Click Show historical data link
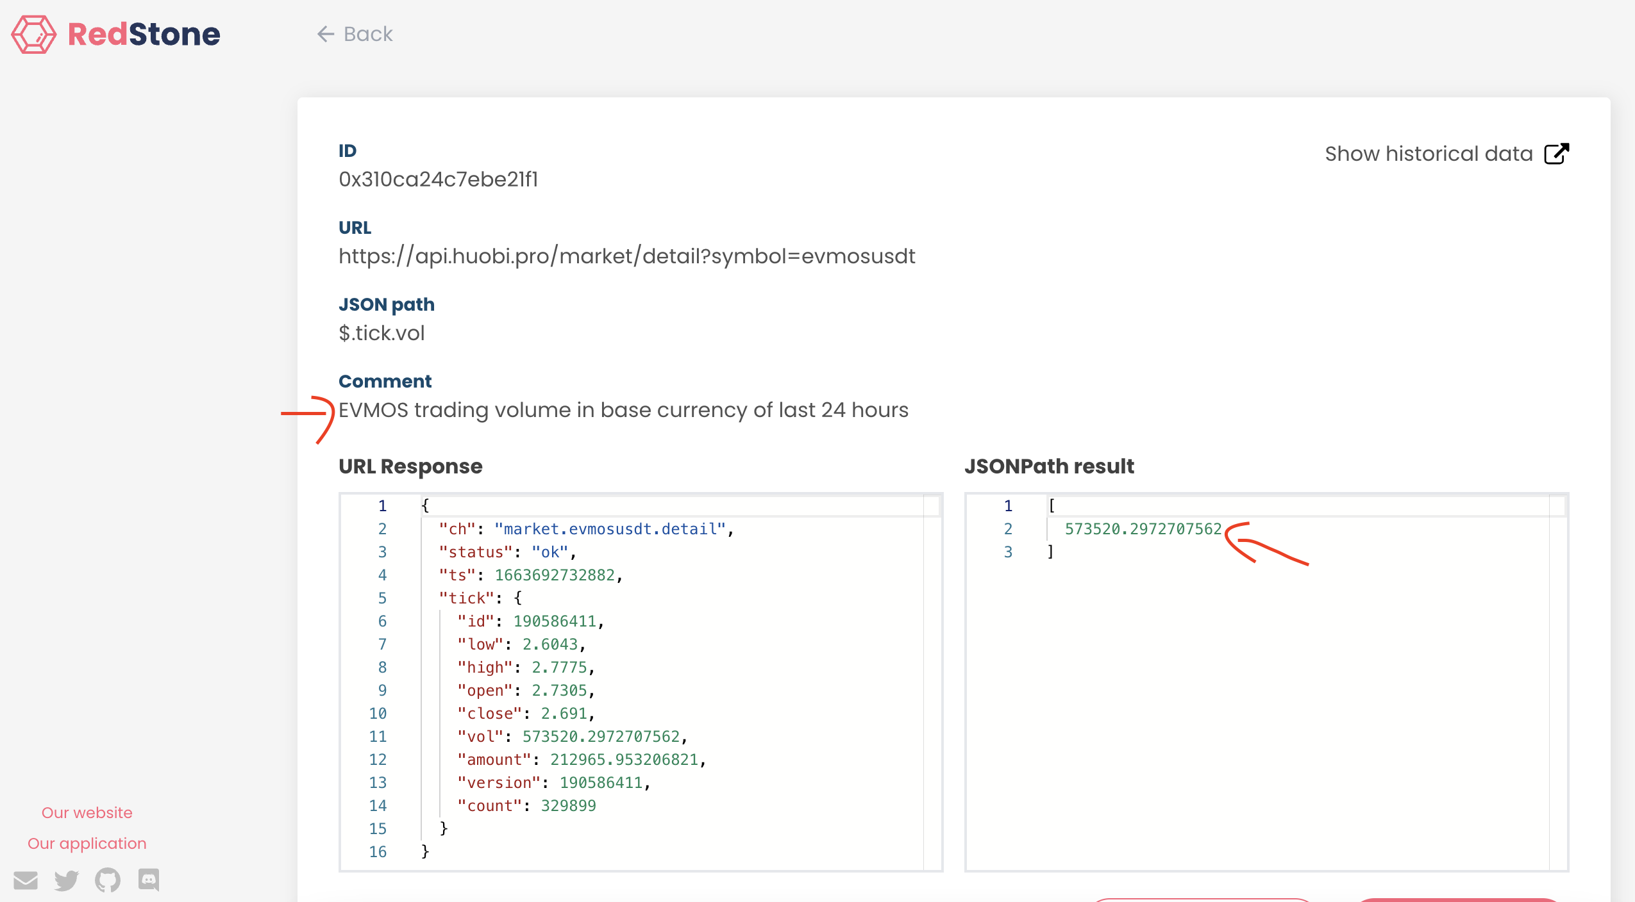This screenshot has width=1635, height=902. click(x=1429, y=154)
